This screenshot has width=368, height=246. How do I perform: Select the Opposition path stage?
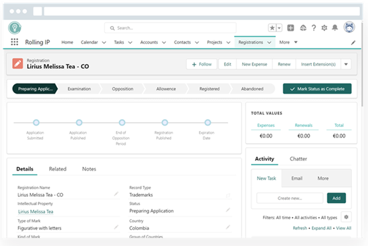coord(122,89)
